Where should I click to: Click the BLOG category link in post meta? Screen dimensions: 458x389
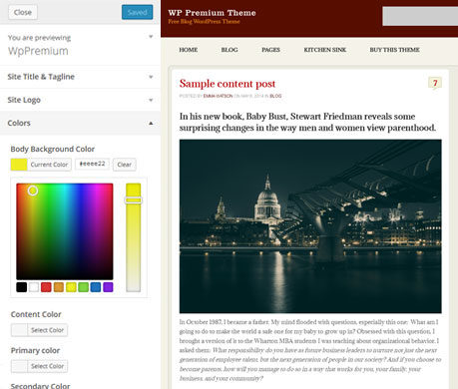pyautogui.click(x=275, y=96)
